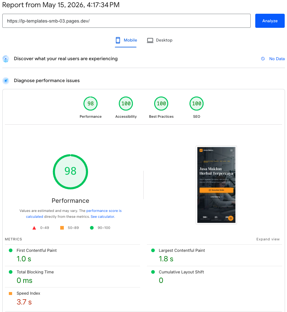Click the green circle 90–100 legend icon
Viewport: 287px width, 312px height.
click(92, 228)
